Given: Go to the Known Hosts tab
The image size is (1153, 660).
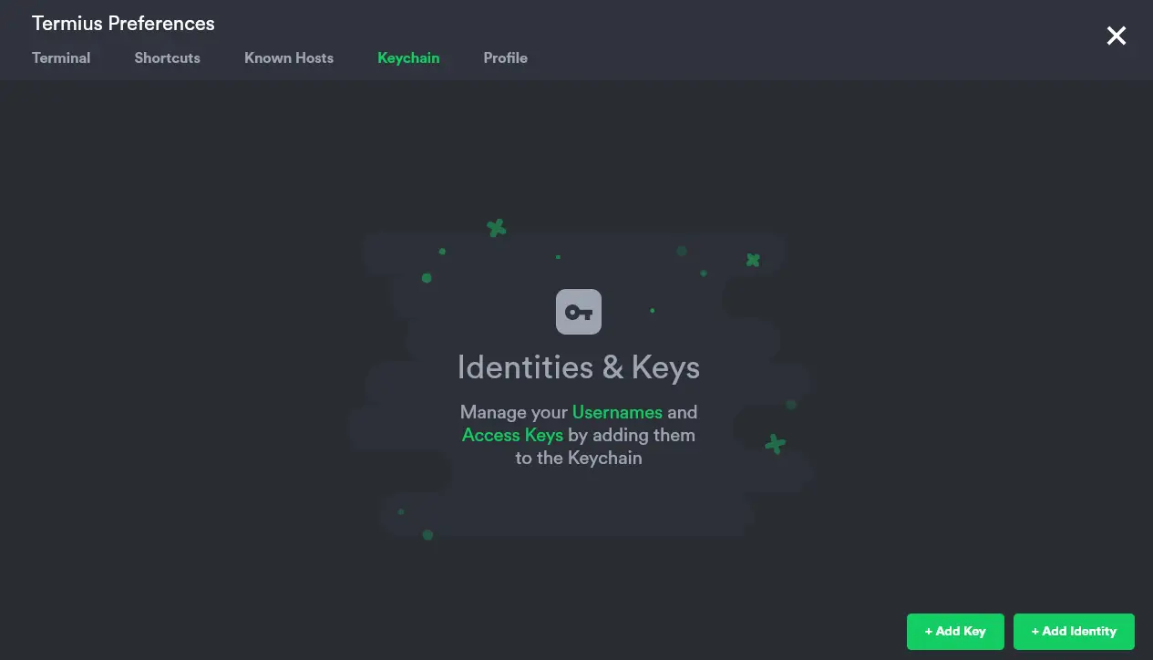Looking at the screenshot, I should tap(289, 57).
